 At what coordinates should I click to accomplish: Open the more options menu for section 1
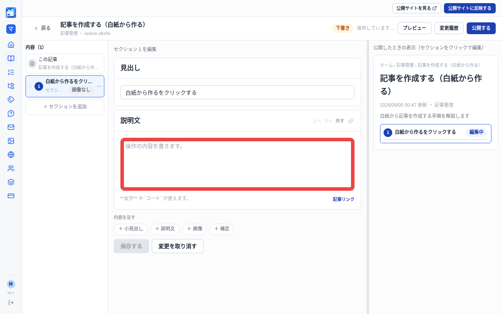click(99, 86)
